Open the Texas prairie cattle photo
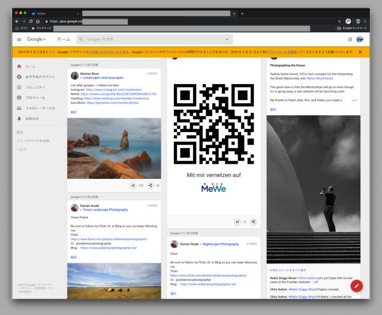Viewport: 382px width, 315px height. coord(114,281)
